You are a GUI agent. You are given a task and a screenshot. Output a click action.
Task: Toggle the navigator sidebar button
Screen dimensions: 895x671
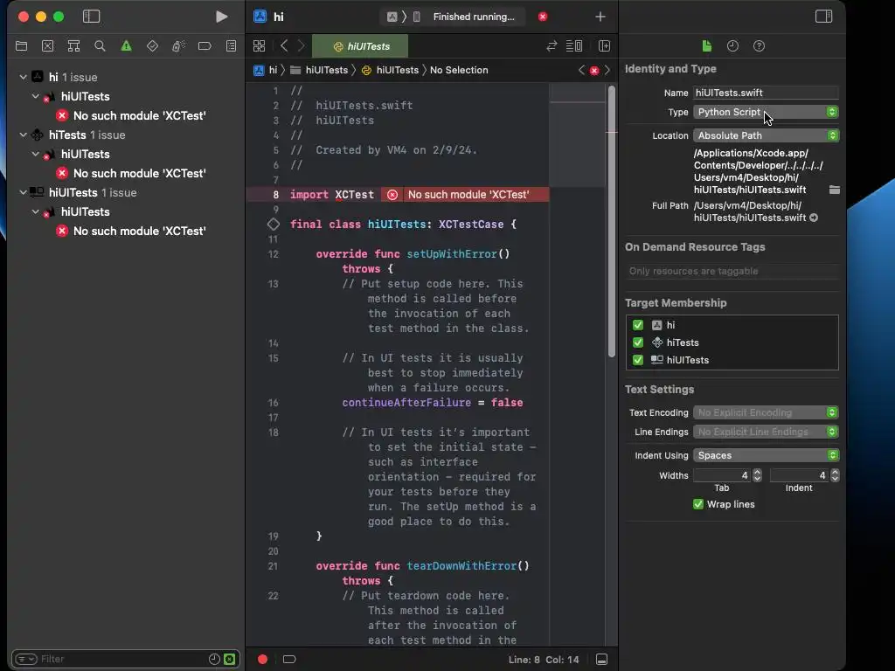(x=91, y=17)
